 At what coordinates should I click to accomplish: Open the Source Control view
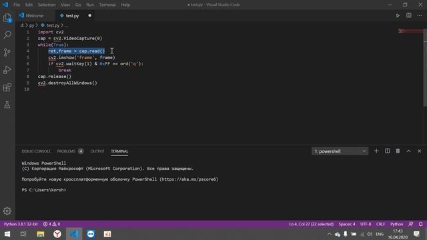coord(7,52)
